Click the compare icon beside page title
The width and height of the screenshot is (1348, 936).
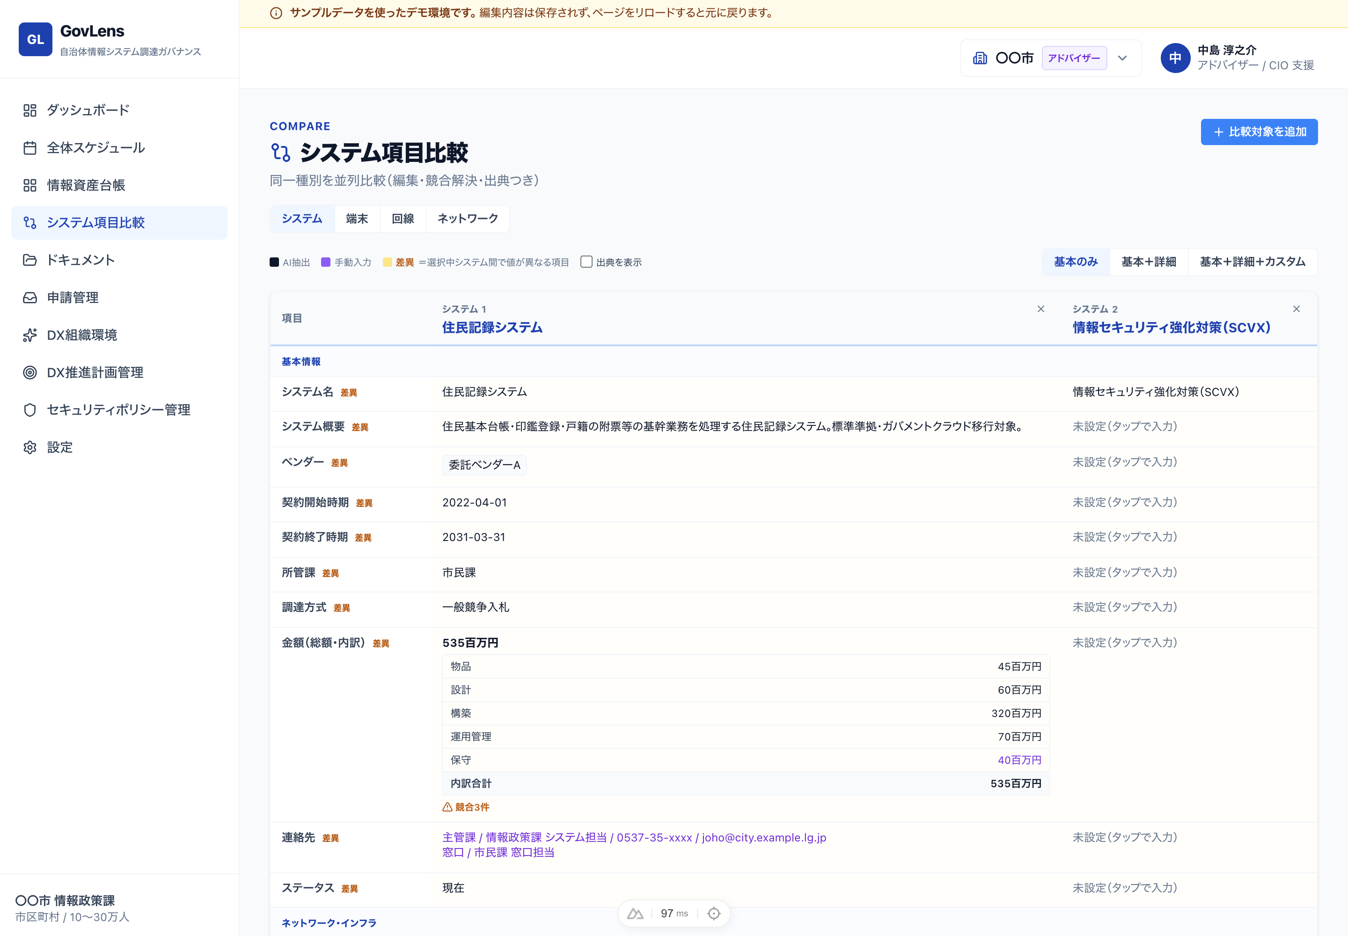[x=280, y=153]
